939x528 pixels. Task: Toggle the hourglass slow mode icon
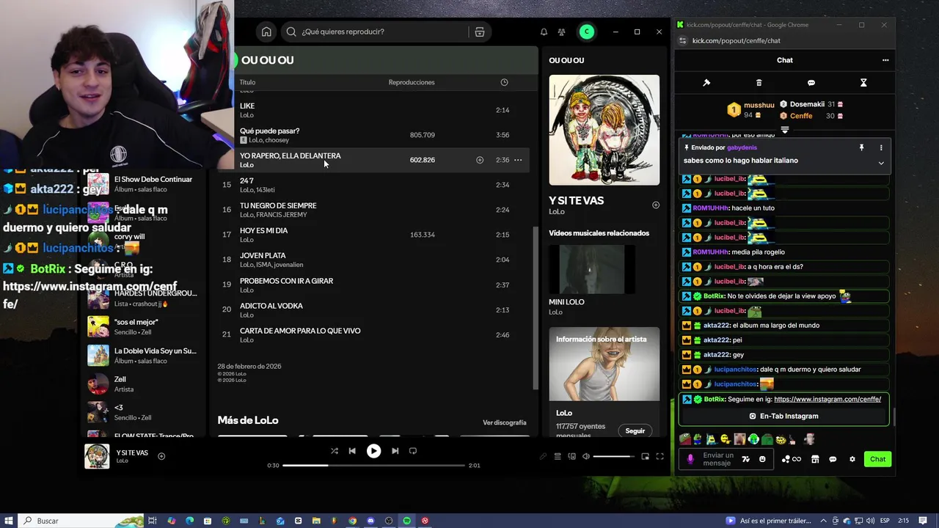[863, 83]
